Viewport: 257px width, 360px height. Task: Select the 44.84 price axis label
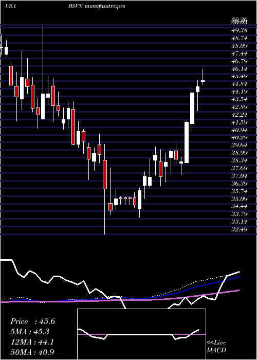pyautogui.click(x=240, y=84)
